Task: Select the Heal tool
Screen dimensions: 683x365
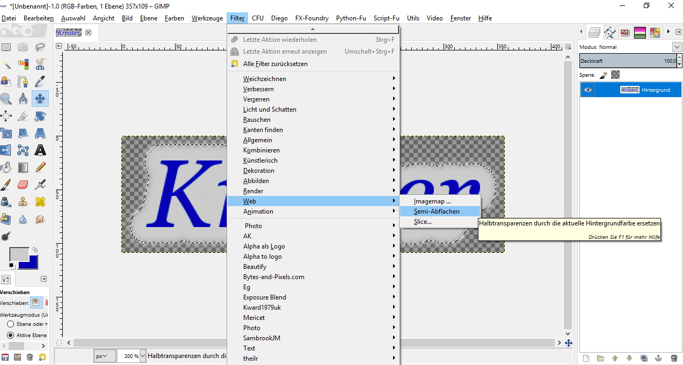Action: [x=40, y=202]
